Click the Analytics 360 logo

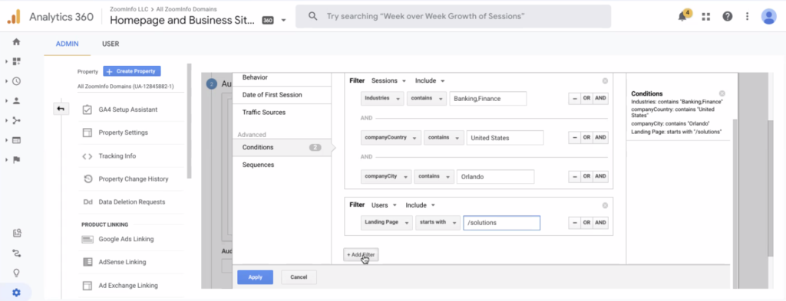click(14, 17)
